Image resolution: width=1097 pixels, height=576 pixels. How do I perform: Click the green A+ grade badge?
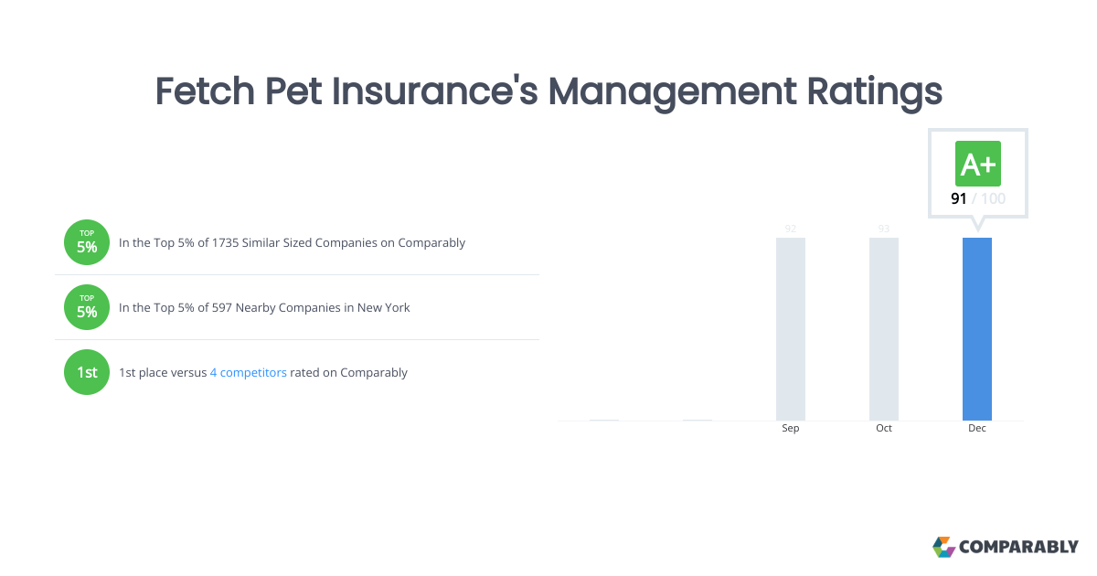978,164
